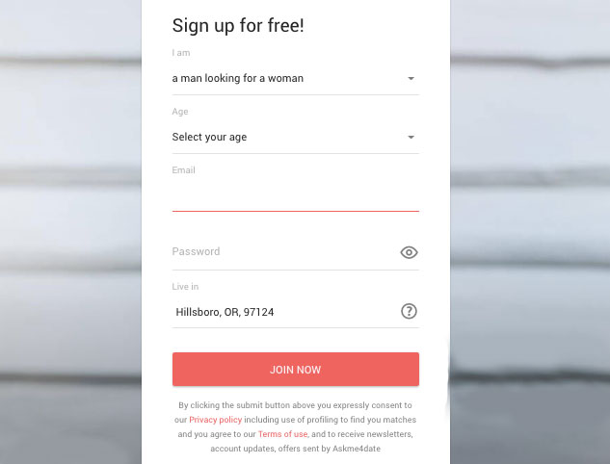The image size is (610, 464).
Task: Expand the 'I am' dropdown arrow
Action: coord(411,79)
